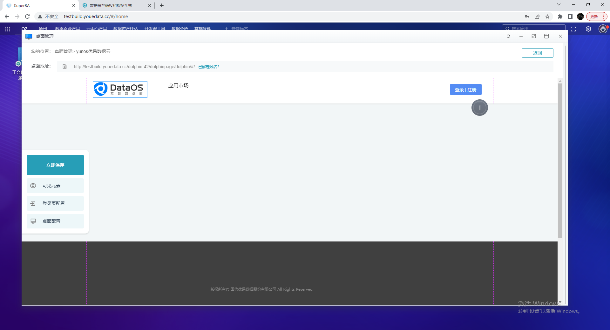This screenshot has height=330, width=610.
Task: Refresh the 桌面管理 window content
Action: tap(508, 36)
